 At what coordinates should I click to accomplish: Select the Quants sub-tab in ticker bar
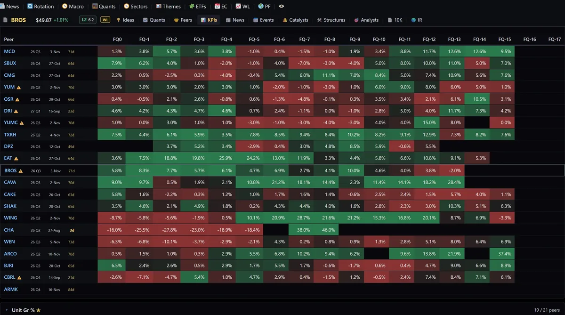(x=153, y=20)
